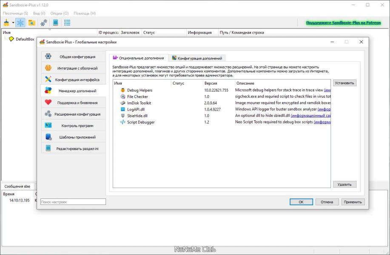Image resolution: width=390 pixels, height=255 pixels.
Task: Click the Применить button
Action: (x=353, y=202)
